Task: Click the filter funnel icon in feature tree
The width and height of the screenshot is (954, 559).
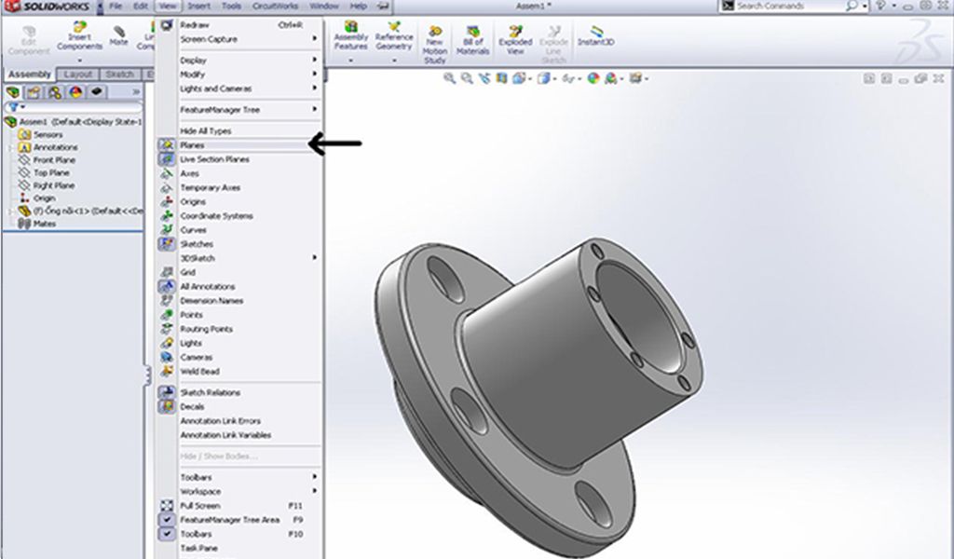Action: pos(14,107)
